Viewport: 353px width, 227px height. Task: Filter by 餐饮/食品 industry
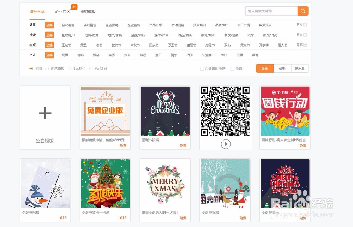(x=231, y=35)
